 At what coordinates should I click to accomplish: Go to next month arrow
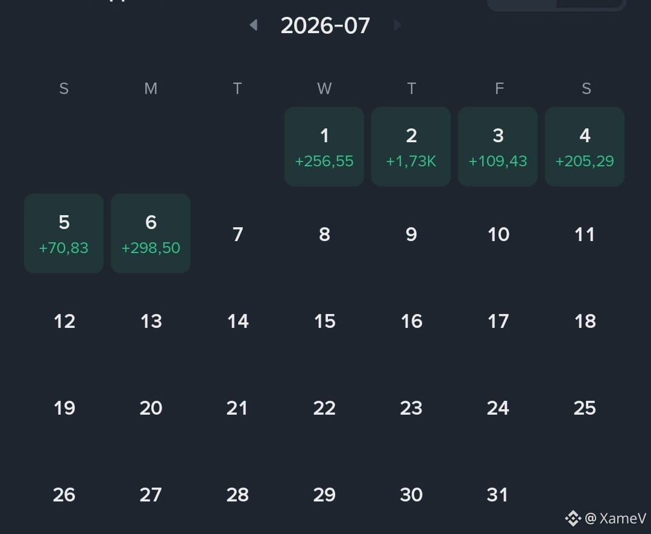coord(397,25)
